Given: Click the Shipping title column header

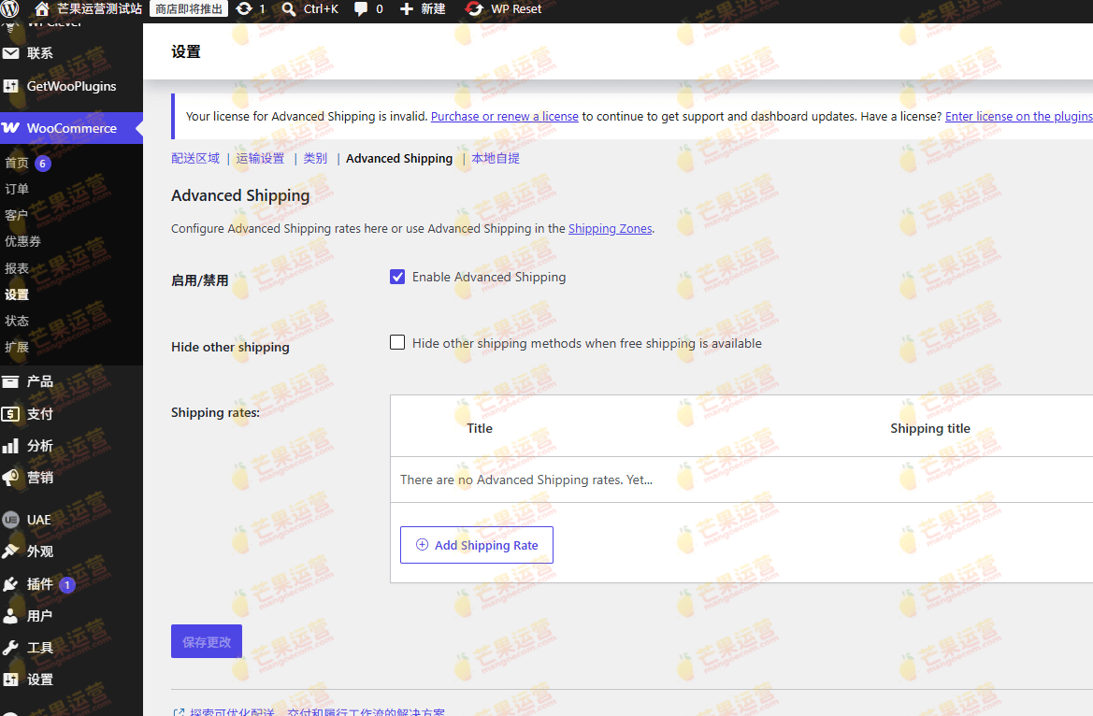Looking at the screenshot, I should [x=930, y=428].
